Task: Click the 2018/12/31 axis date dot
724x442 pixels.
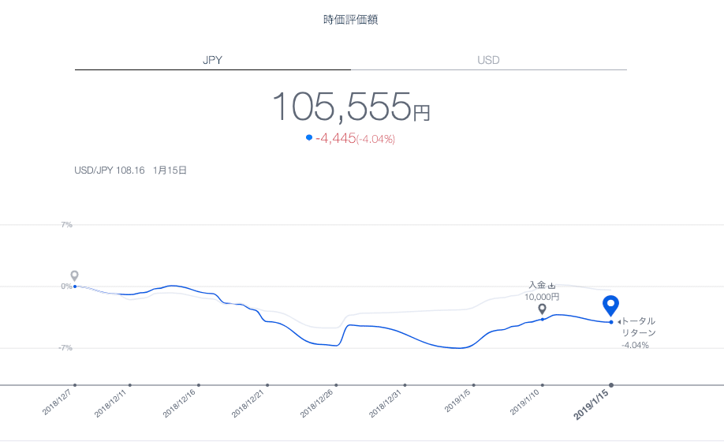Action: [405, 385]
